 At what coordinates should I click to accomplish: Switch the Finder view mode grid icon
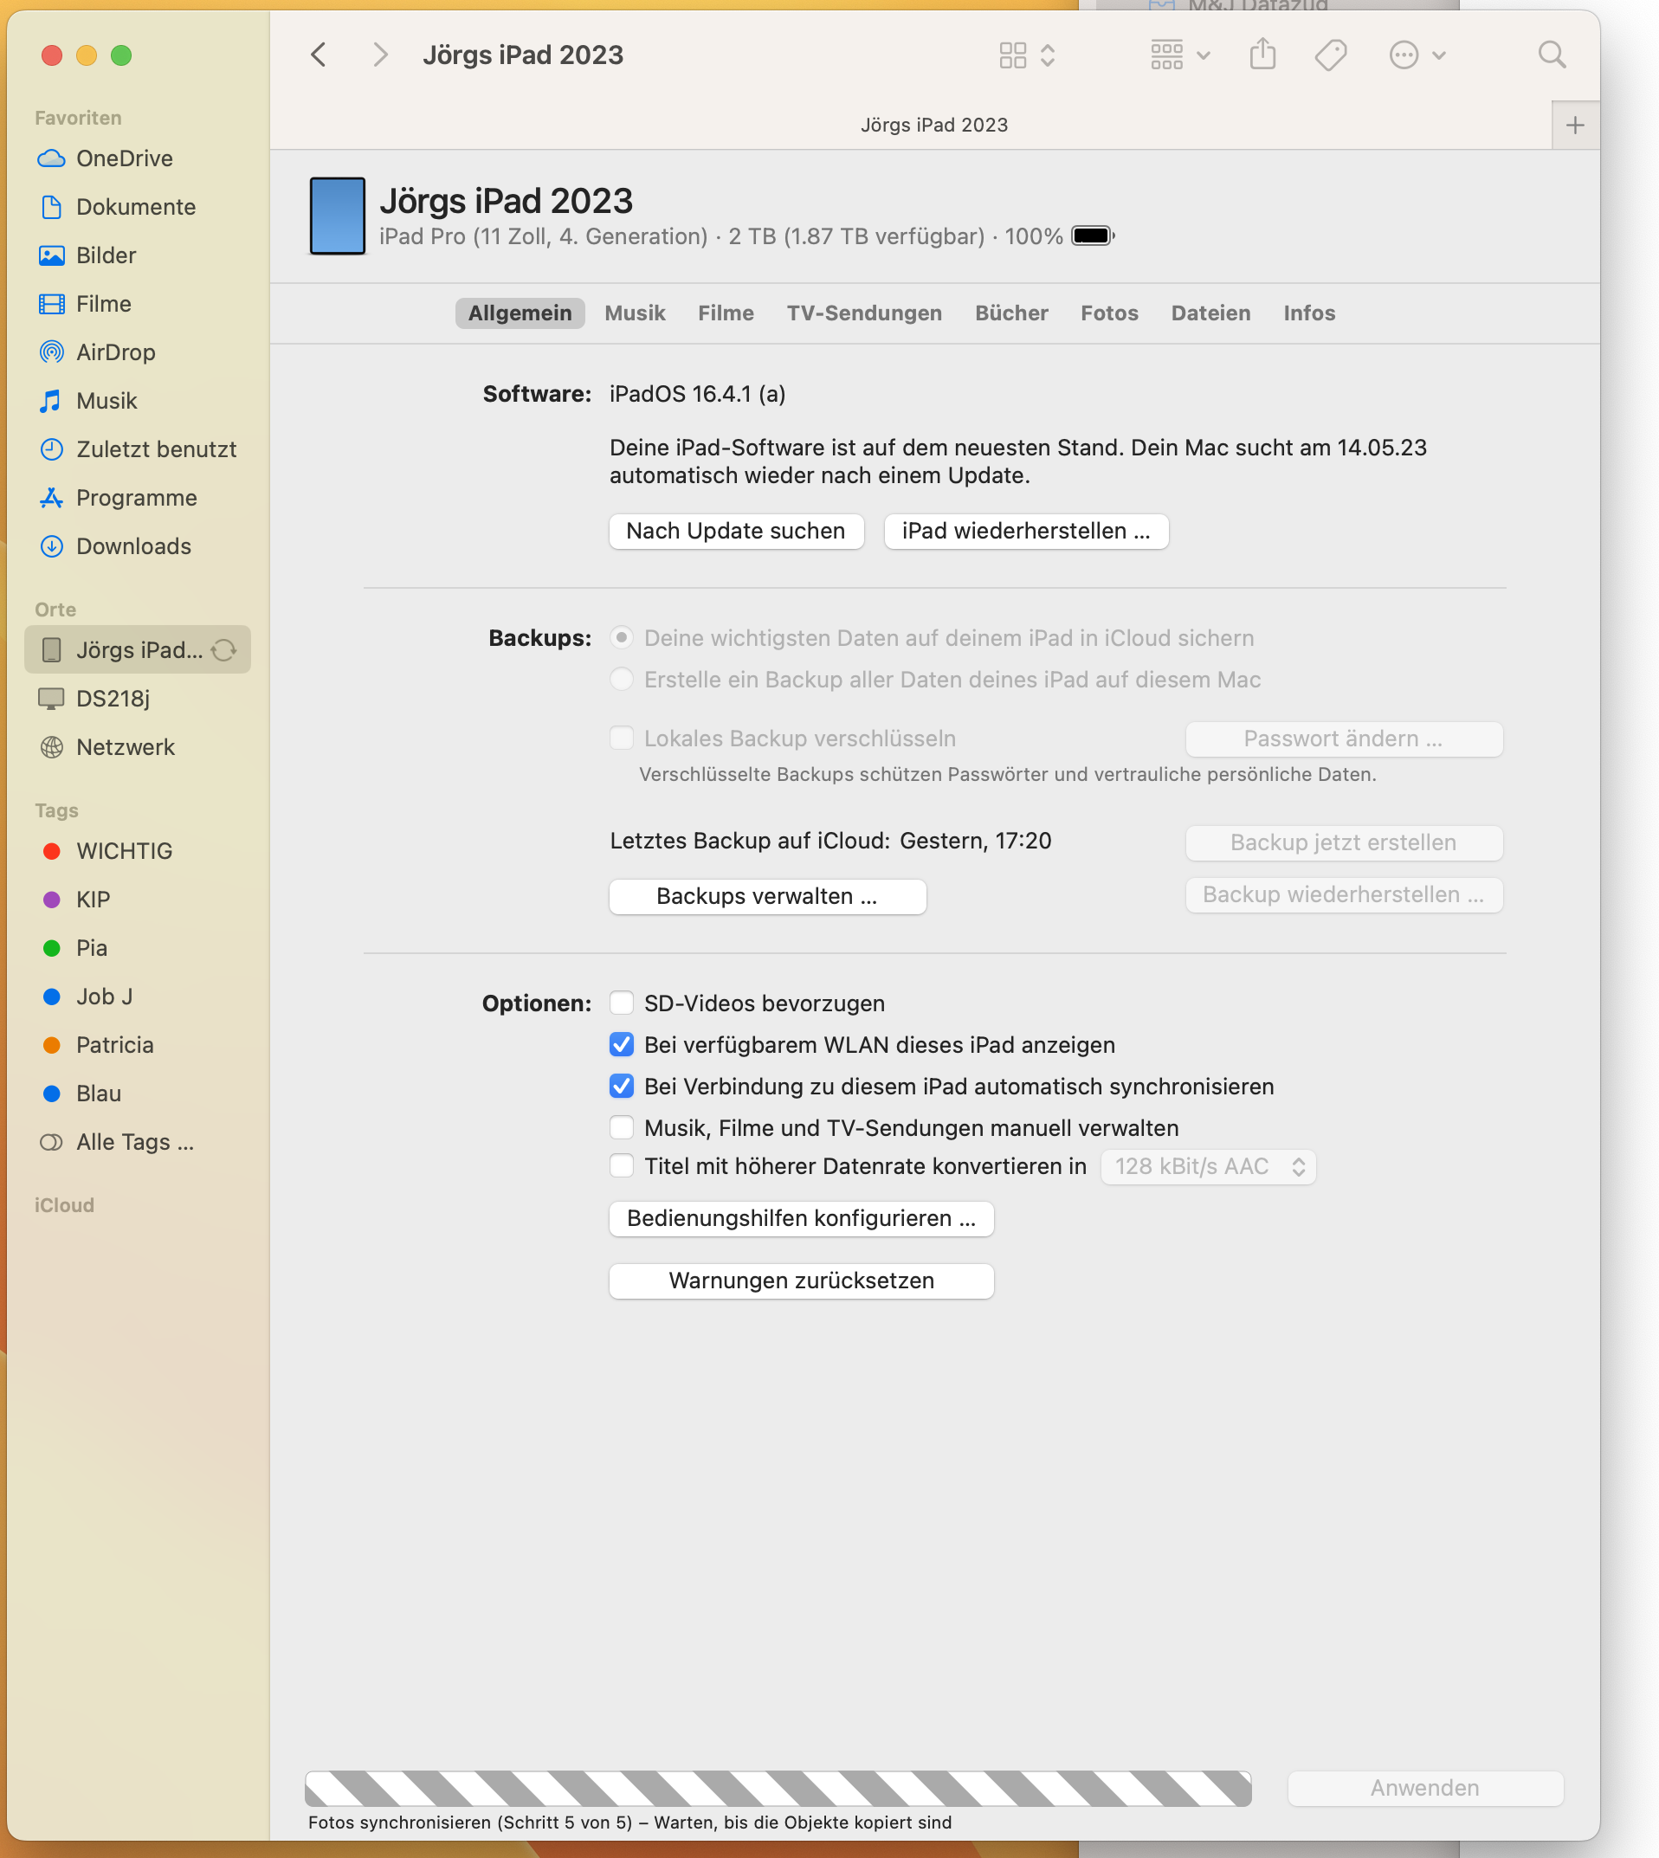pyautogui.click(x=1026, y=55)
